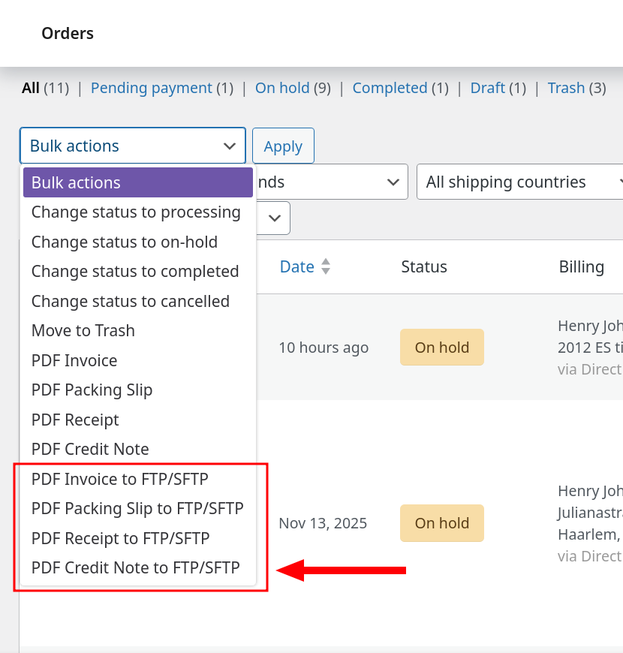The width and height of the screenshot is (623, 653).
Task: Choose Change status to cancelled
Action: [x=131, y=302]
